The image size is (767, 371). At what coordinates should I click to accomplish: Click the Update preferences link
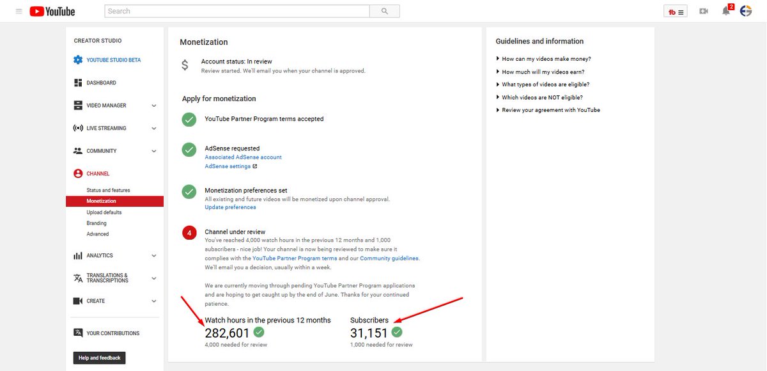pos(230,207)
